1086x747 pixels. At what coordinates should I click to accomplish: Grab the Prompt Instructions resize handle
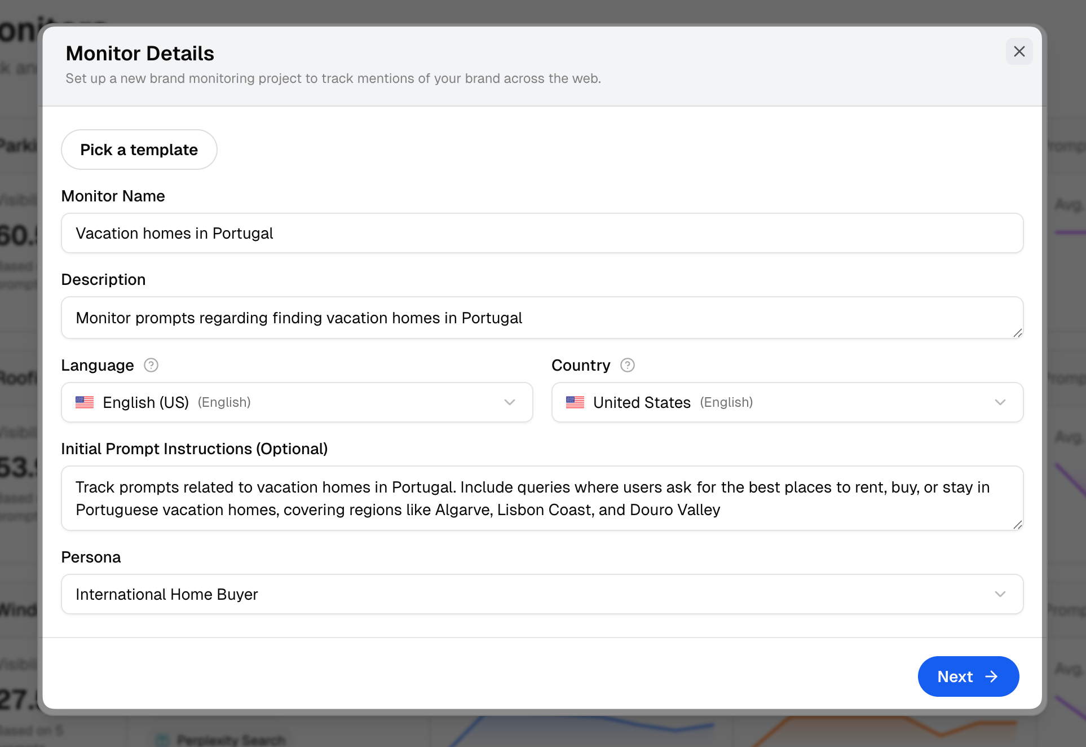(1017, 525)
